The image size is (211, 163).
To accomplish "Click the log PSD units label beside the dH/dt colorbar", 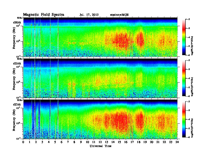I will 192,45.
